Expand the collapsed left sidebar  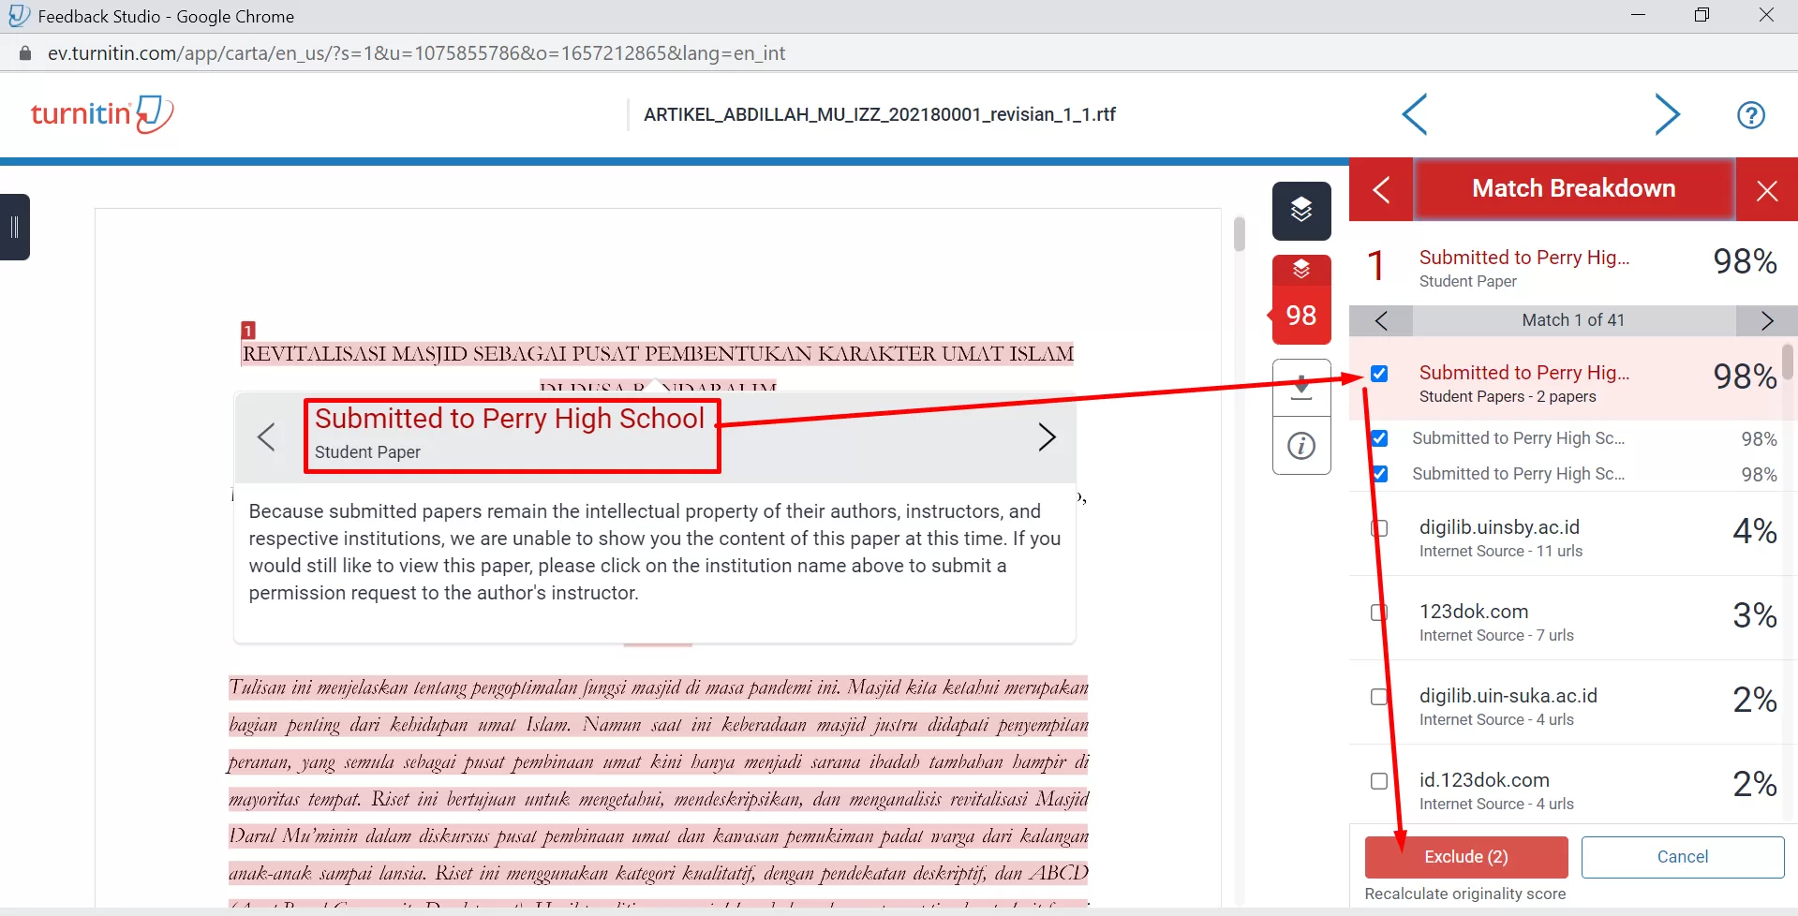[14, 227]
